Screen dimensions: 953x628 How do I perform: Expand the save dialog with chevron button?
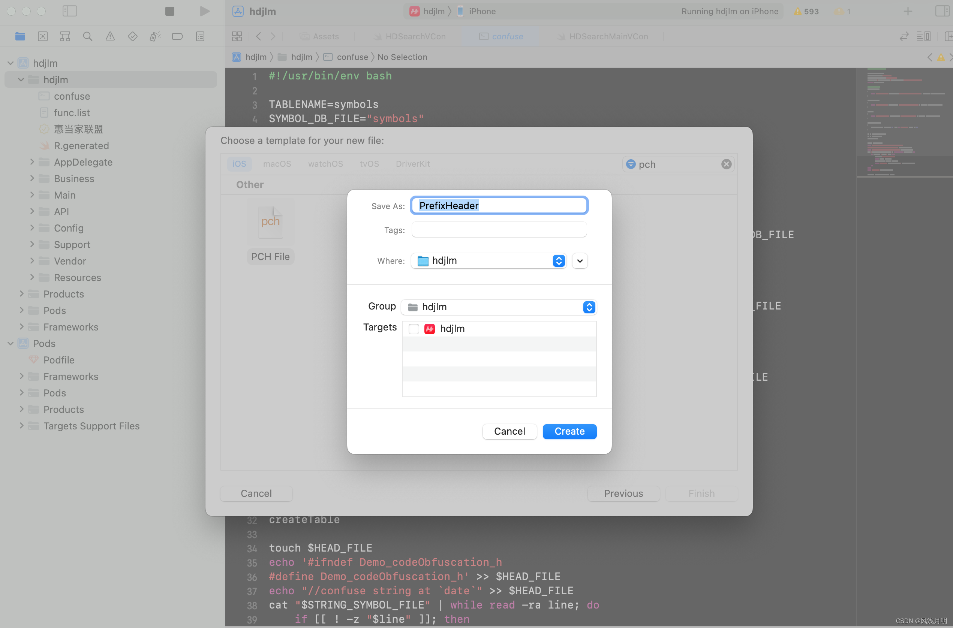580,261
